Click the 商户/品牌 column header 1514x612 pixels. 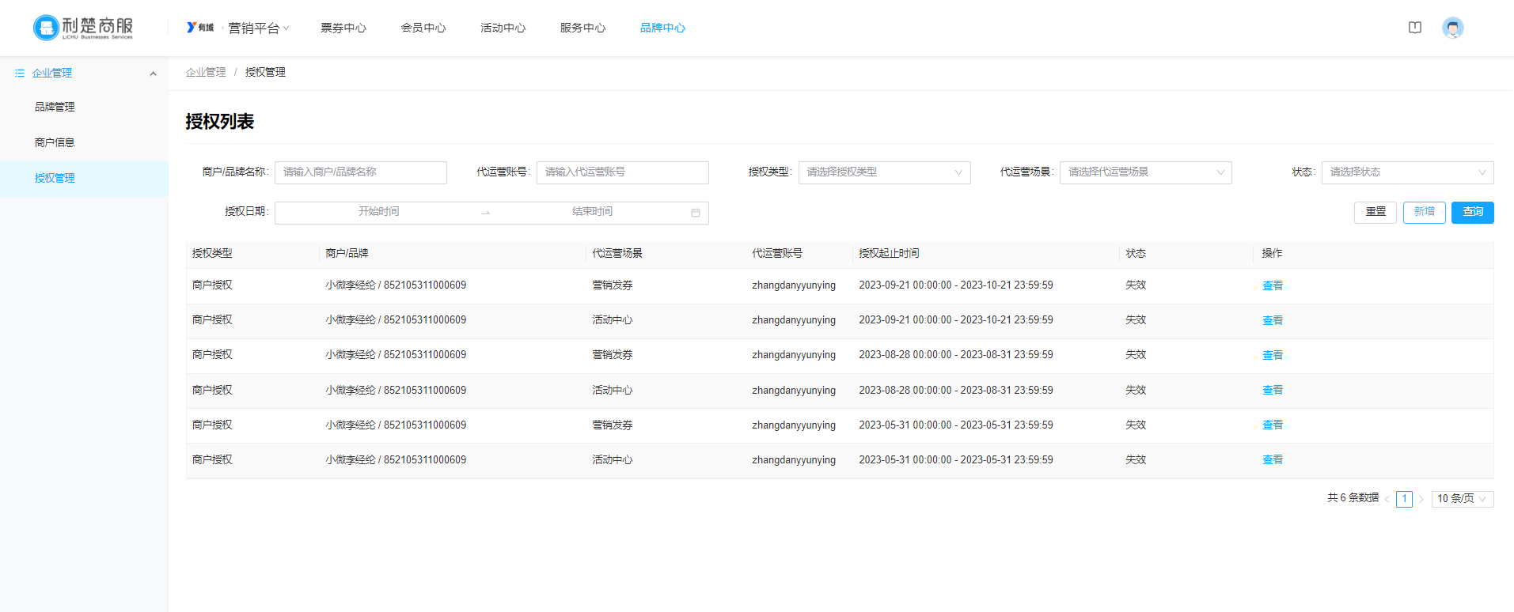coord(347,254)
